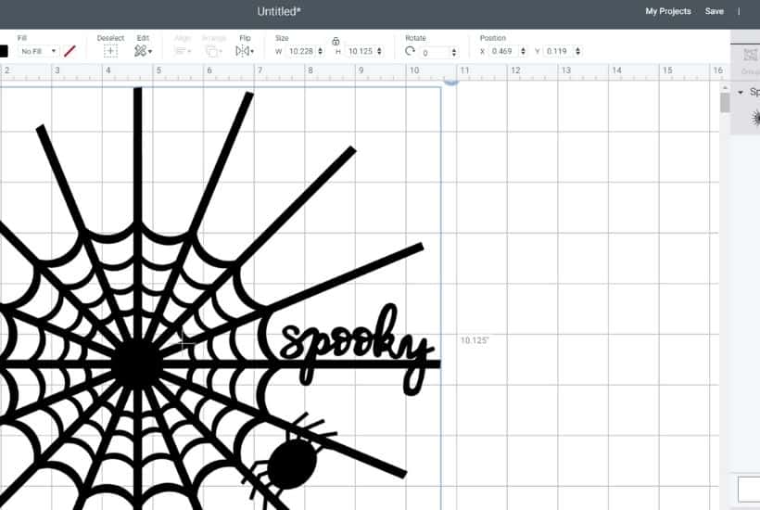Open the greyed Arrange menu

coord(214,51)
